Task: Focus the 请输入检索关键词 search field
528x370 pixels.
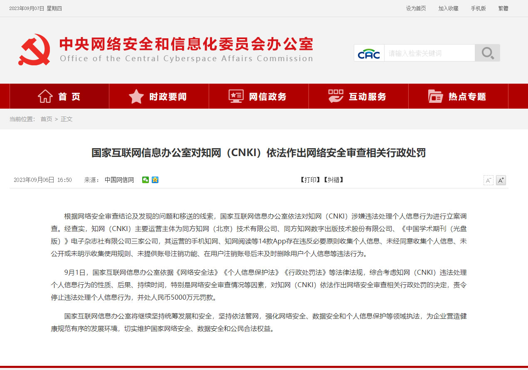Action: [429, 53]
